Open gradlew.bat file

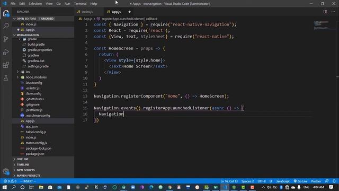pyautogui.click(x=36, y=61)
